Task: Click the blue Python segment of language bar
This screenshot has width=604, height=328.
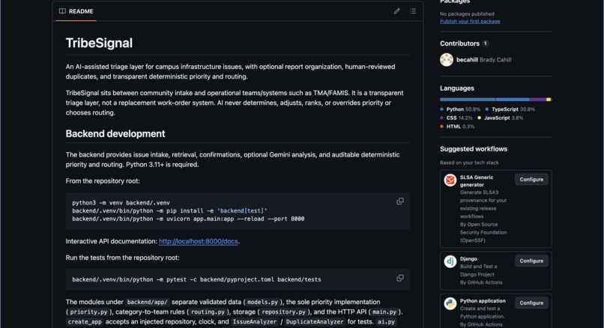Action: point(468,100)
